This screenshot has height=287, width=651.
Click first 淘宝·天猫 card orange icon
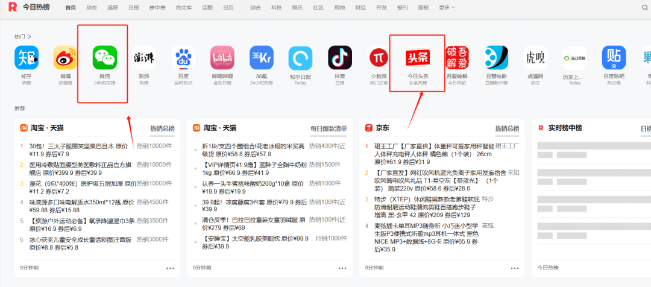click(24, 128)
